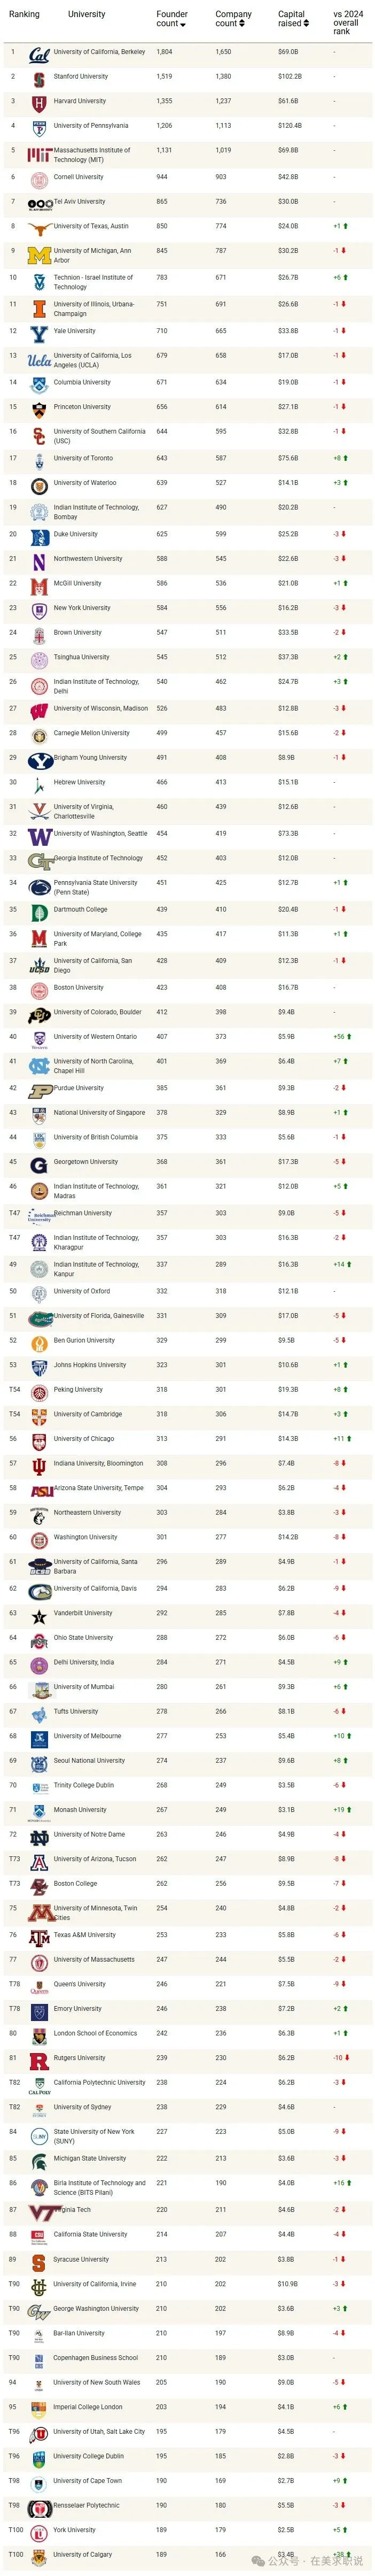Screen dimensions: 375x2576
Task: Click the MIT logo in row five
Action: click(x=39, y=155)
